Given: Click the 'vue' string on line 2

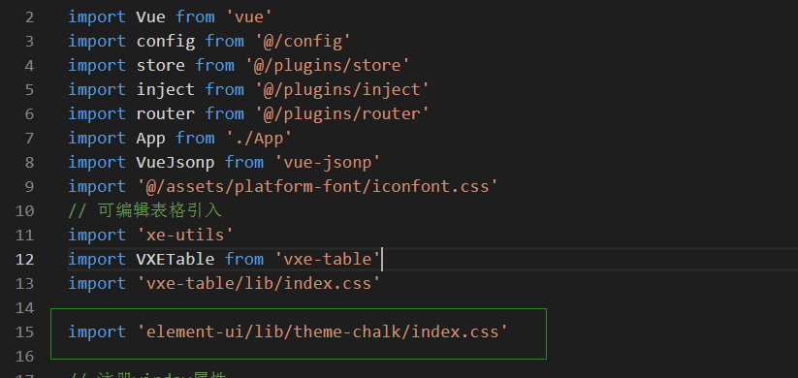Looking at the screenshot, I should [x=249, y=16].
